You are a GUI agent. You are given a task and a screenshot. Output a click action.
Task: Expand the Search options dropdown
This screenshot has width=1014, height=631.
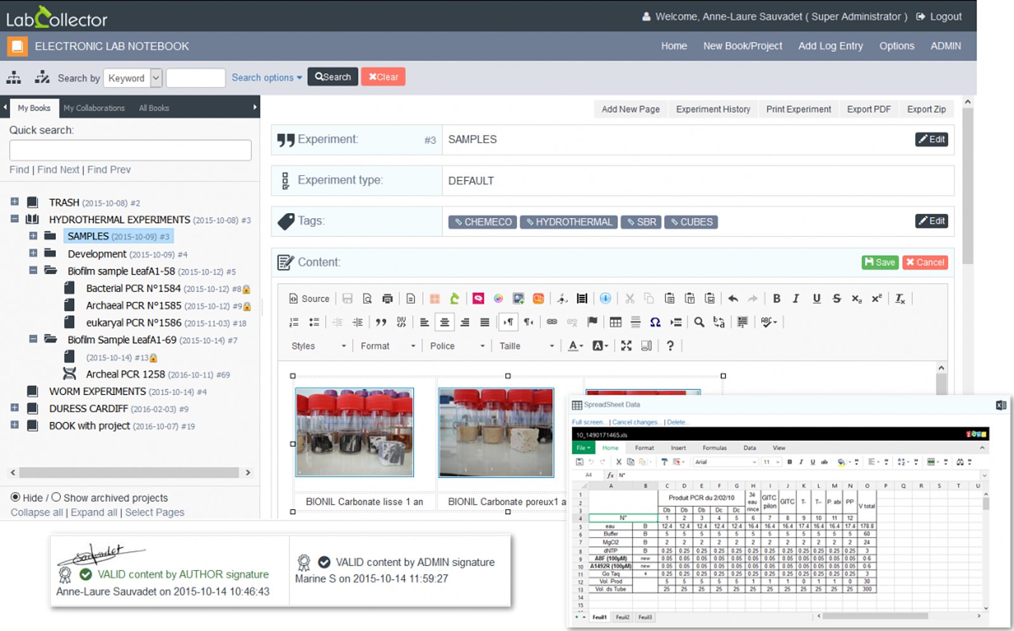tap(266, 77)
